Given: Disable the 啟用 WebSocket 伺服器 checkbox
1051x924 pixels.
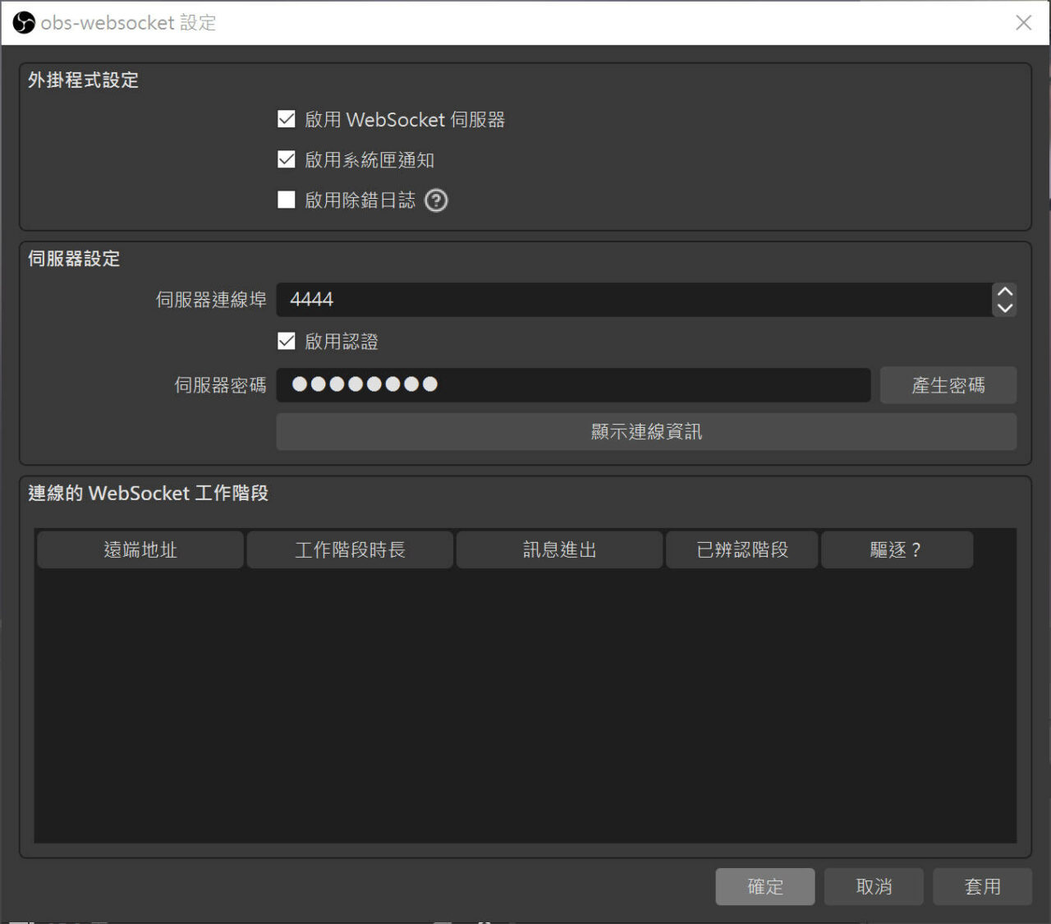Looking at the screenshot, I should [x=286, y=118].
